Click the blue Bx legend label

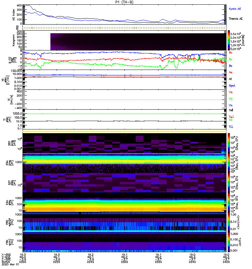230,66
